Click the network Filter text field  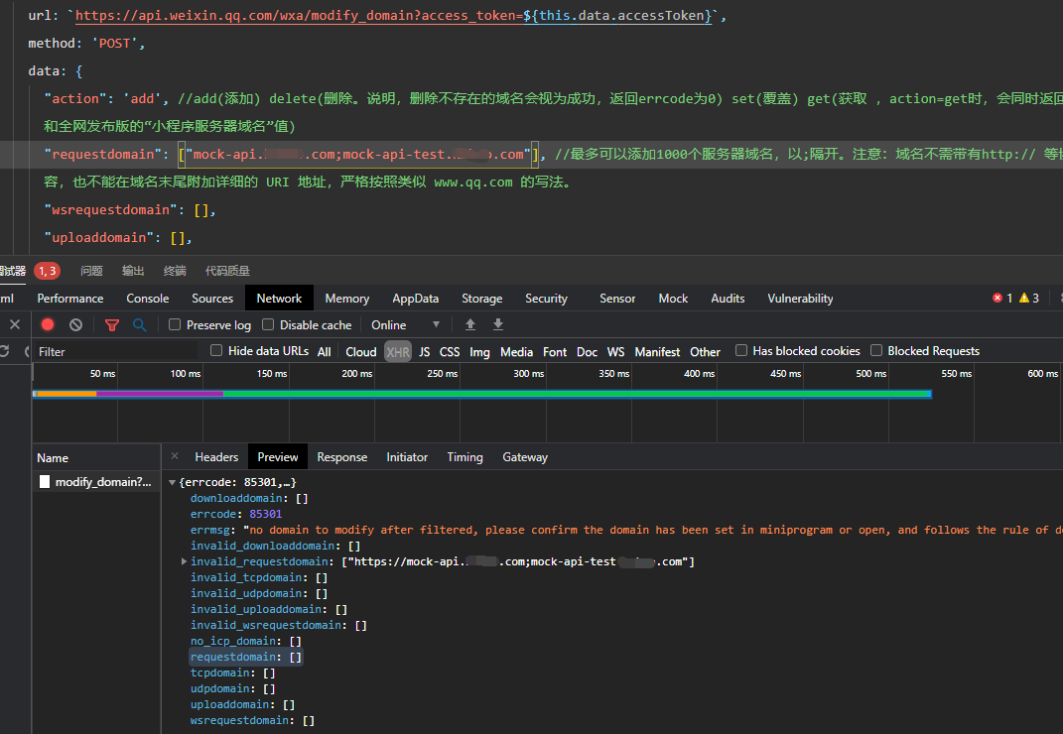pos(115,352)
